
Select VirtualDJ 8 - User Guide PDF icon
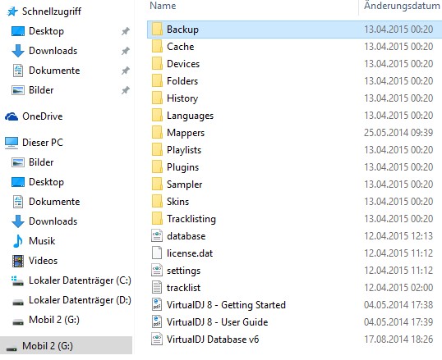(157, 322)
